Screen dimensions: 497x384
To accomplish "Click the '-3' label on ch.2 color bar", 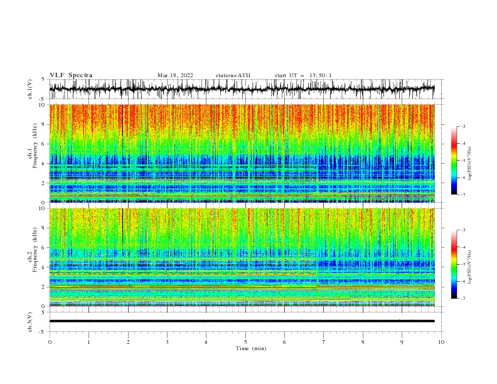I will click(x=463, y=230).
